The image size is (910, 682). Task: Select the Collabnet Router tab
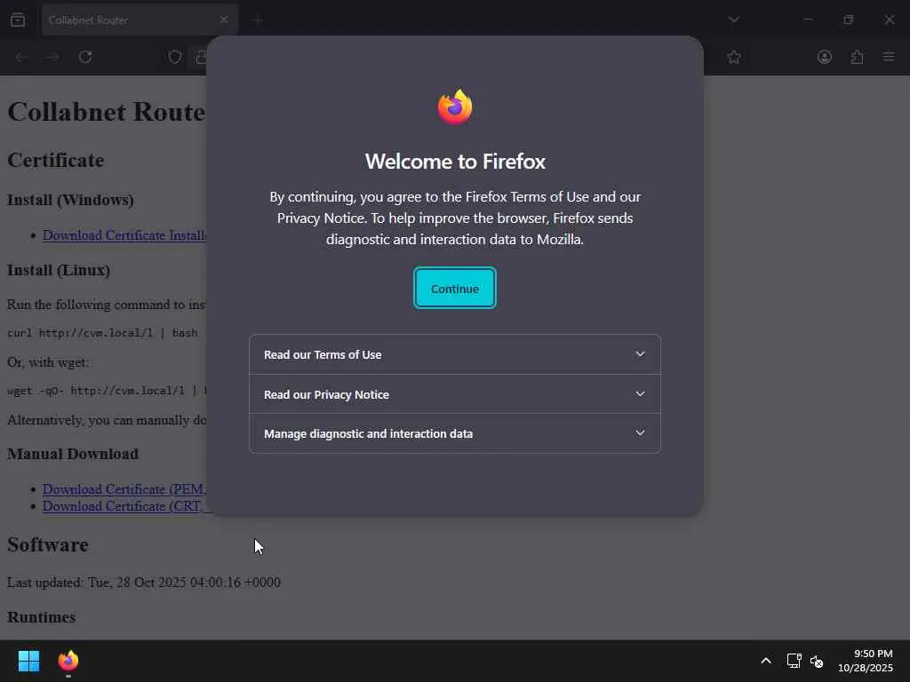pyautogui.click(x=140, y=20)
